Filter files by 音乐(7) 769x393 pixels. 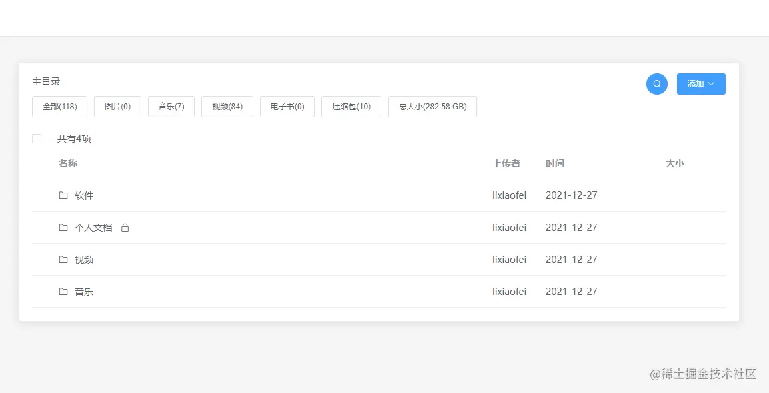tap(171, 107)
